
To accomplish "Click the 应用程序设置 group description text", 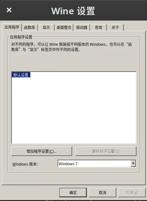I will click(x=71, y=47).
